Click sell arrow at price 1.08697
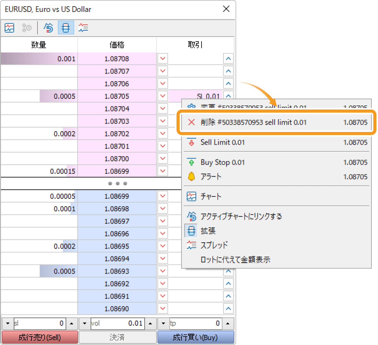Screen dimensions: 378x345 [x=163, y=221]
